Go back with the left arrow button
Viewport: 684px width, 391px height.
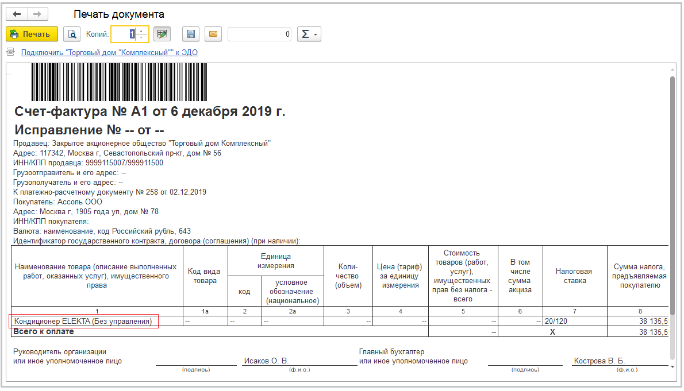point(17,14)
